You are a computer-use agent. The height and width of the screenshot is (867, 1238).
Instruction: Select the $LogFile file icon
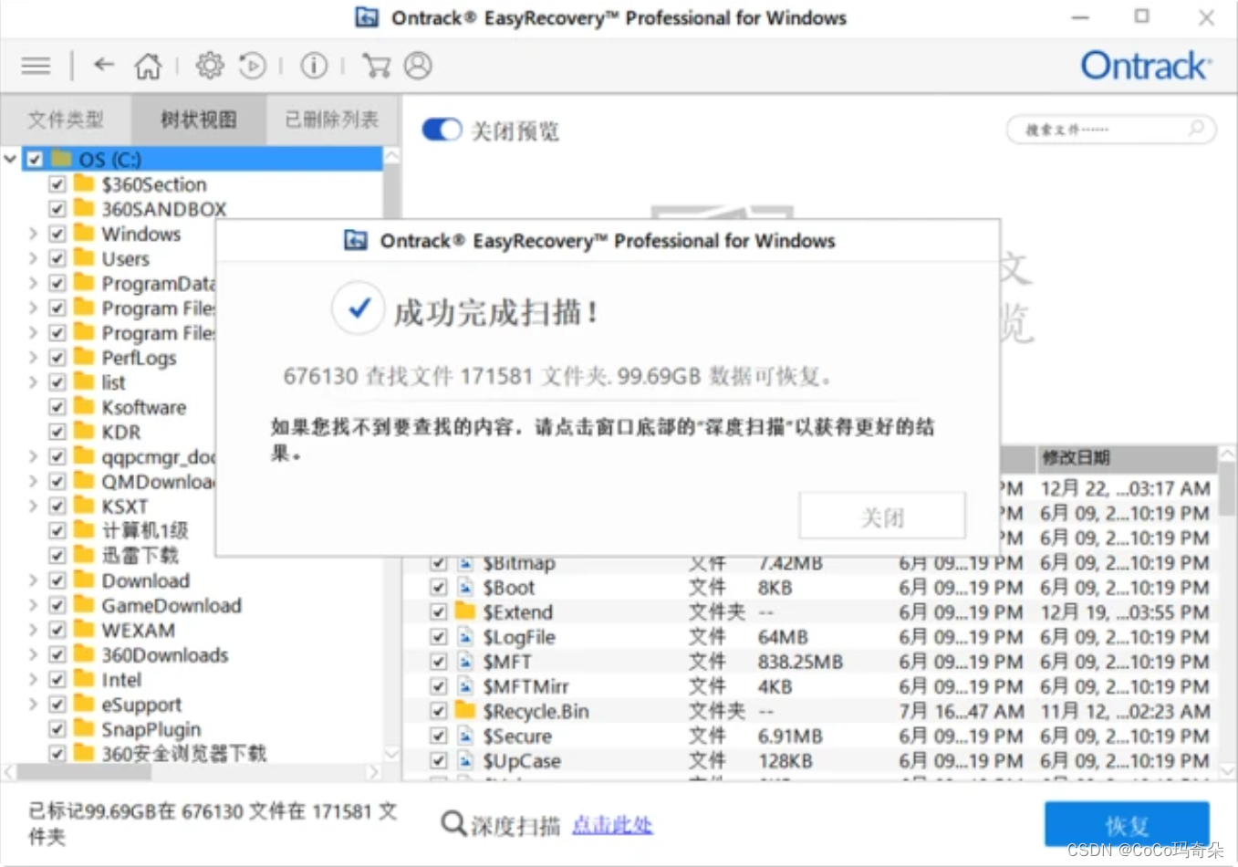pyautogui.click(x=465, y=636)
